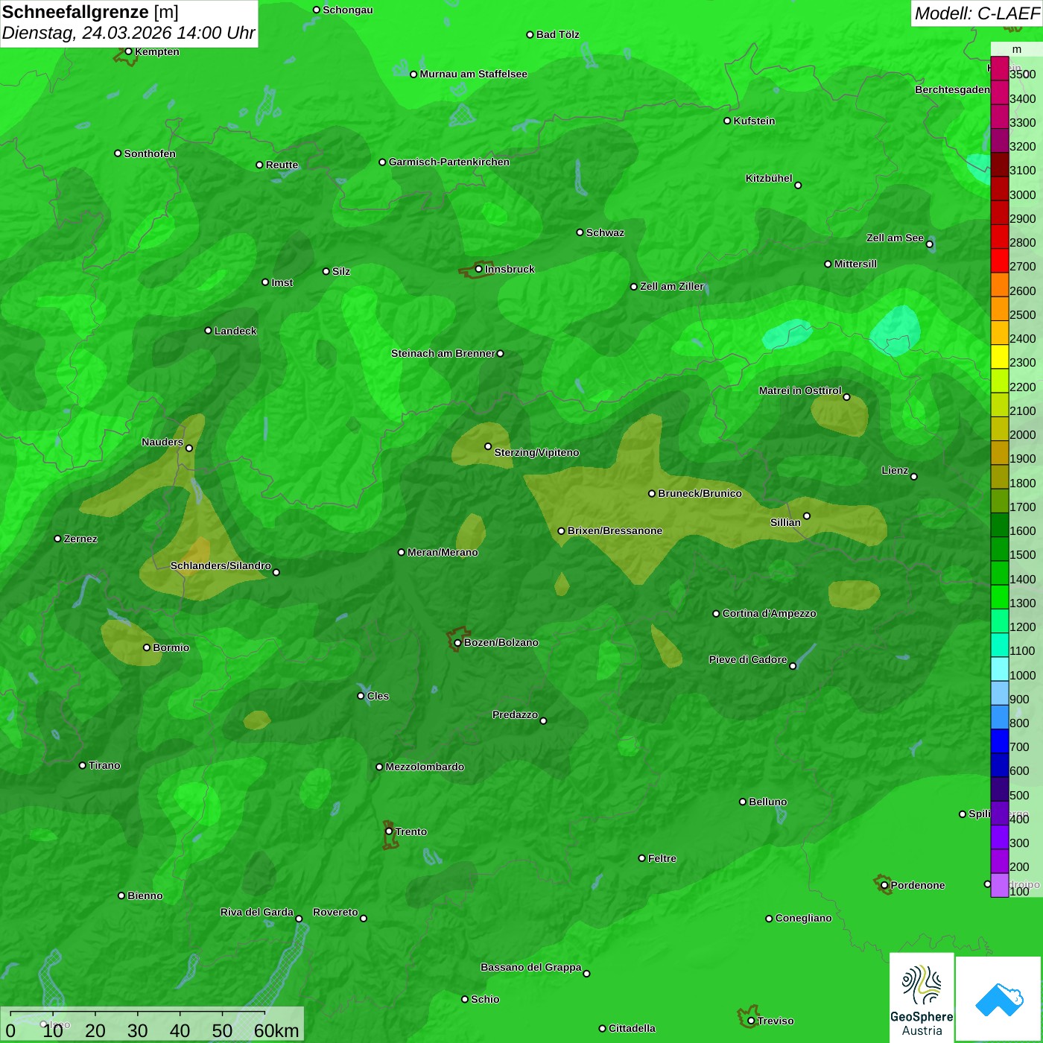The image size is (1043, 1043).
Task: Click the Garmisch-Partenkirchen label
Action: click(x=449, y=162)
